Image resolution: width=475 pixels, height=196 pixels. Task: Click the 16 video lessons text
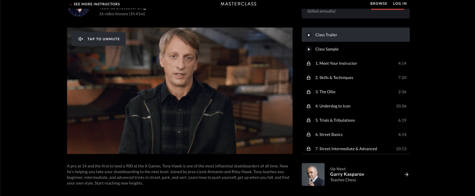tap(122, 14)
